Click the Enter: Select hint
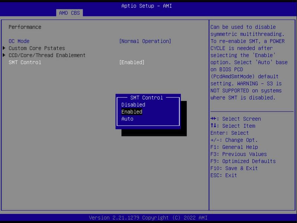Image resolution: width=297 pixels, height=223 pixels. click(229, 133)
